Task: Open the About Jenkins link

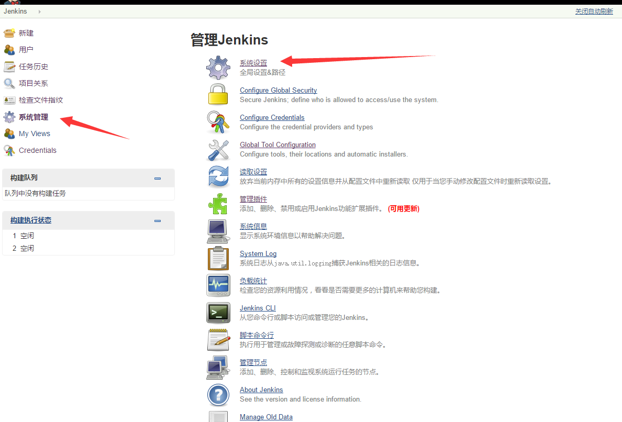Action: (x=261, y=390)
